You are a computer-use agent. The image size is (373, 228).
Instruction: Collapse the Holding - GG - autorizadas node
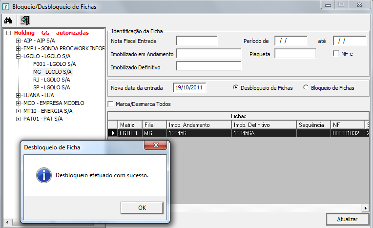pyautogui.click(x=9, y=33)
